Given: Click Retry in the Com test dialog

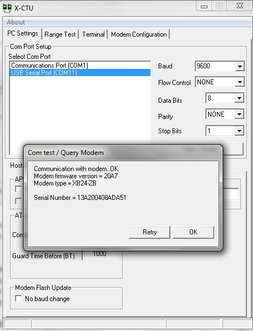Looking at the screenshot, I should tap(149, 232).
